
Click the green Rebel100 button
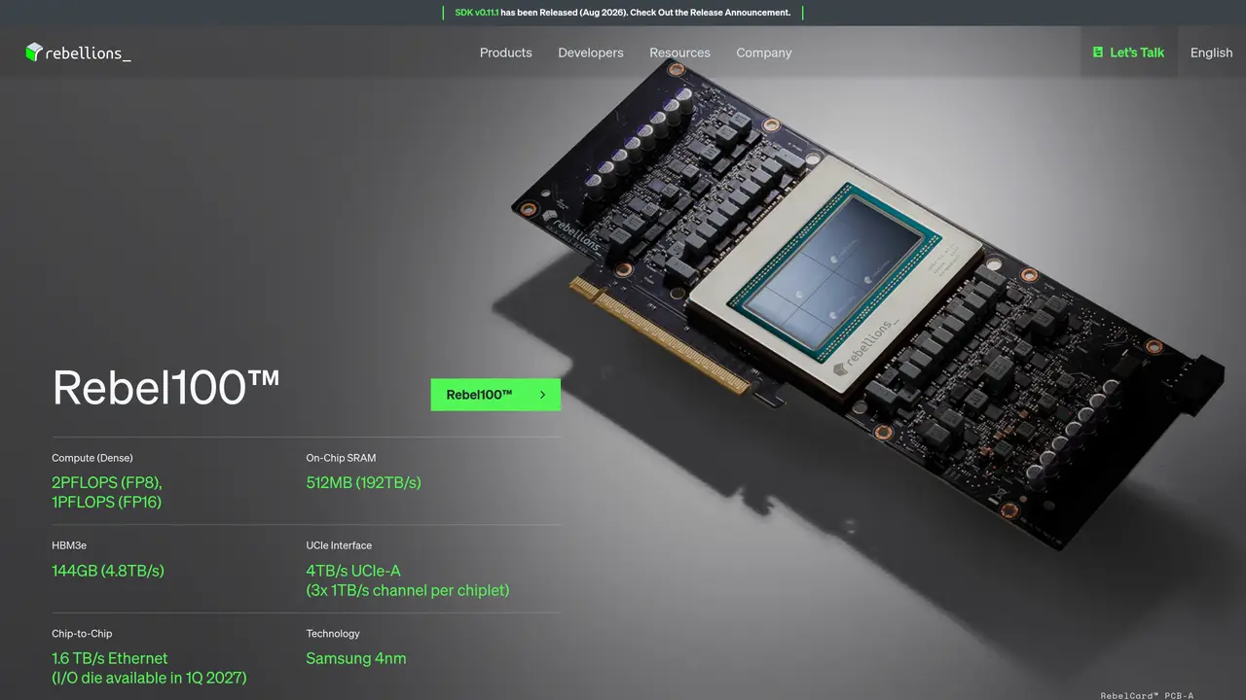[495, 395]
